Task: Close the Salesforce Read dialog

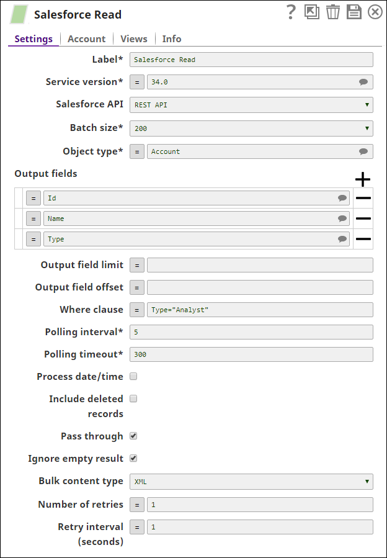Action: (375, 12)
